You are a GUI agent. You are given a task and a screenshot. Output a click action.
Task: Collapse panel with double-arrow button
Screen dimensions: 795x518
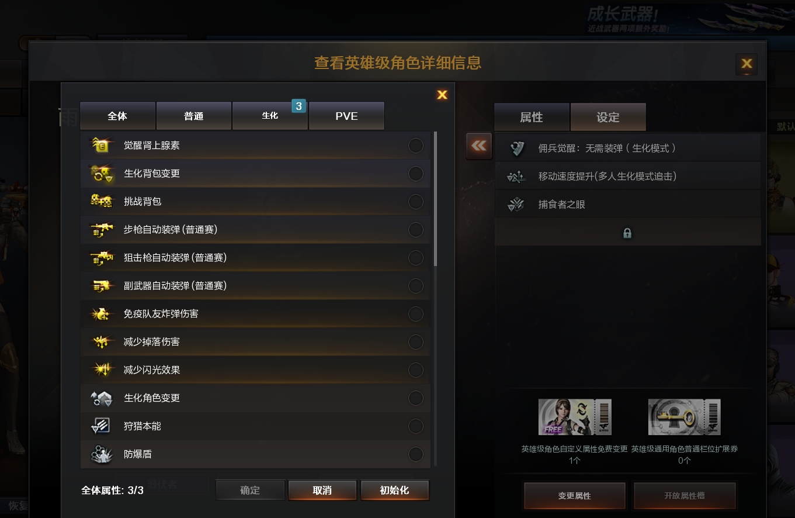(479, 146)
